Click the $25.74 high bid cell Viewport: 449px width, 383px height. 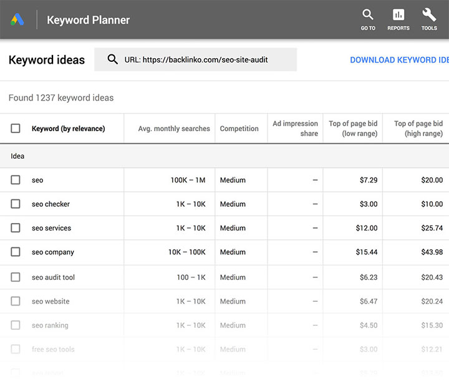point(432,228)
